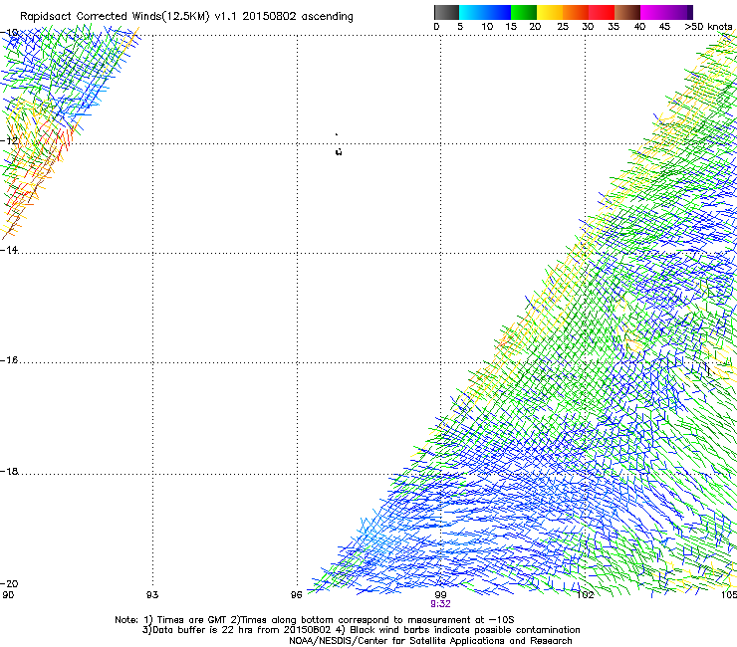Viewport: 737px width, 647px height.
Task: Click latitude label -16 on left axis
Action: click(9, 360)
